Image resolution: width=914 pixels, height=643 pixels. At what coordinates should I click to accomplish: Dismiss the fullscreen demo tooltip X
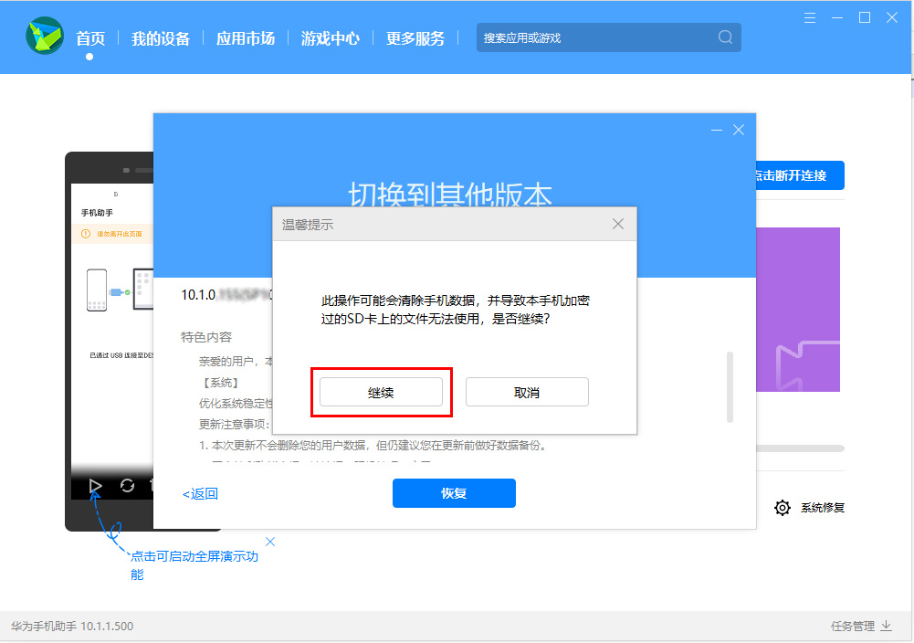(269, 542)
